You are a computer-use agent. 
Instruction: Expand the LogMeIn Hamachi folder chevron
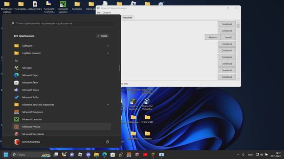tap(108, 53)
